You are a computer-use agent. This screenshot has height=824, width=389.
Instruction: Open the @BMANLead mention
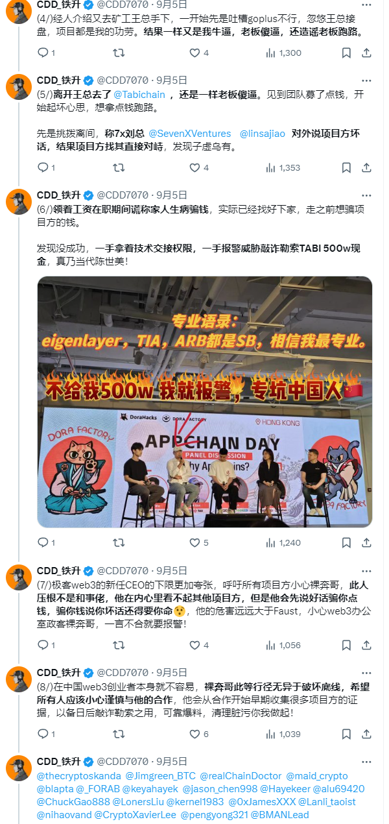(281, 814)
